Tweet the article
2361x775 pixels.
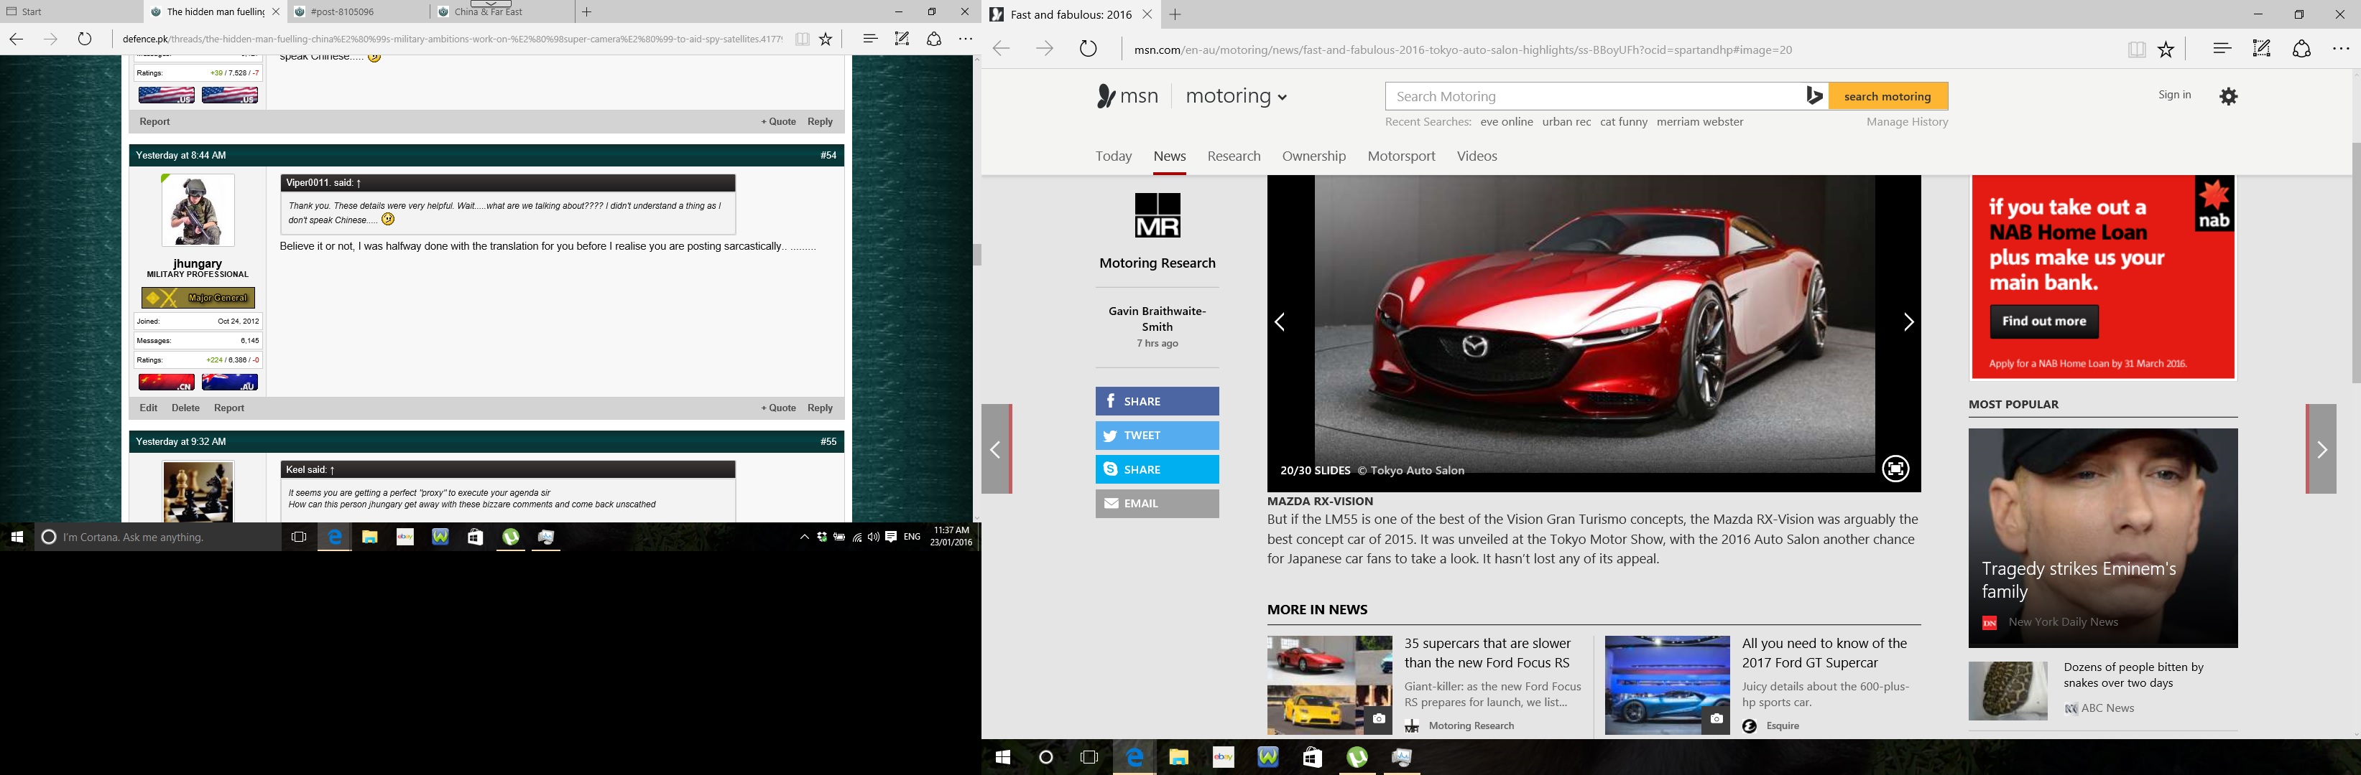1157,436
